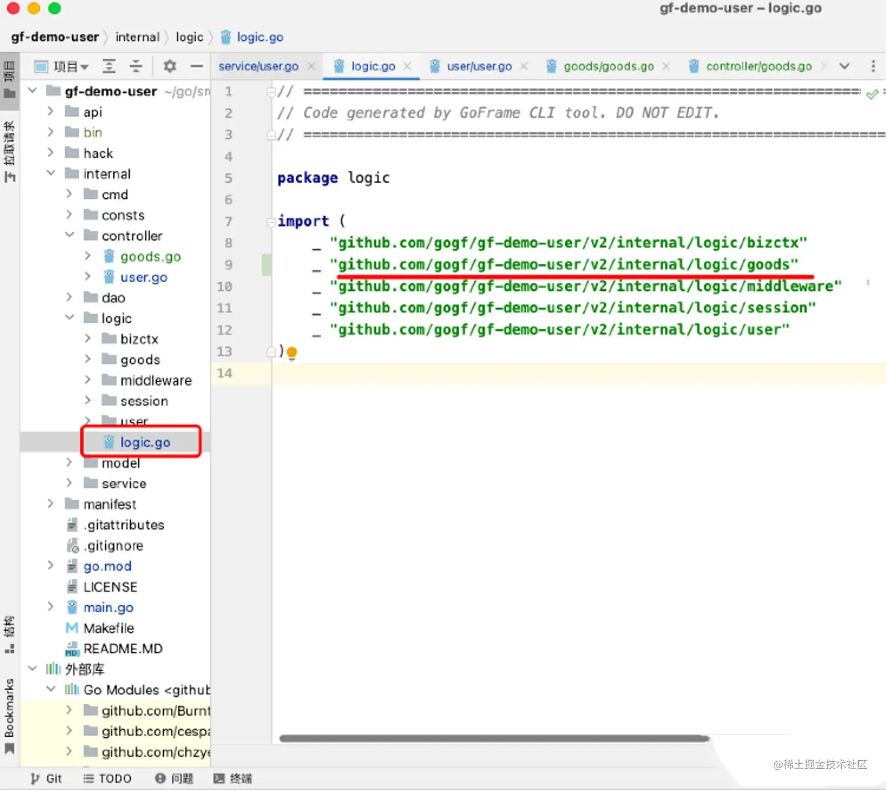The height and width of the screenshot is (790, 887).
Task: Open the Terminal tool window
Action: (233, 778)
